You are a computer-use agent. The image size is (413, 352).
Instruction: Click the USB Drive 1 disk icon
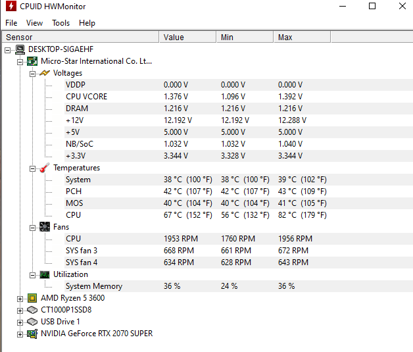[32, 322]
